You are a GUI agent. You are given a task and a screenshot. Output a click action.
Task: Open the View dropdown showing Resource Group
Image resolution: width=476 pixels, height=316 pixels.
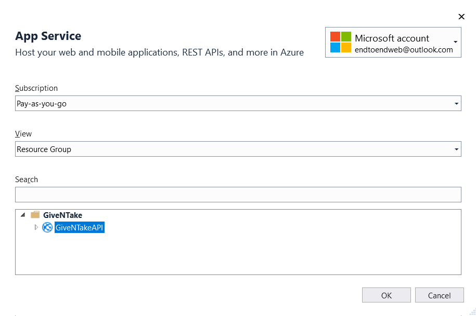[238, 149]
